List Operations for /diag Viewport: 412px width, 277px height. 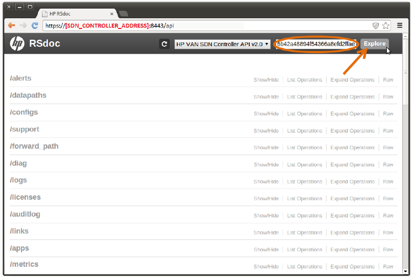305,165
